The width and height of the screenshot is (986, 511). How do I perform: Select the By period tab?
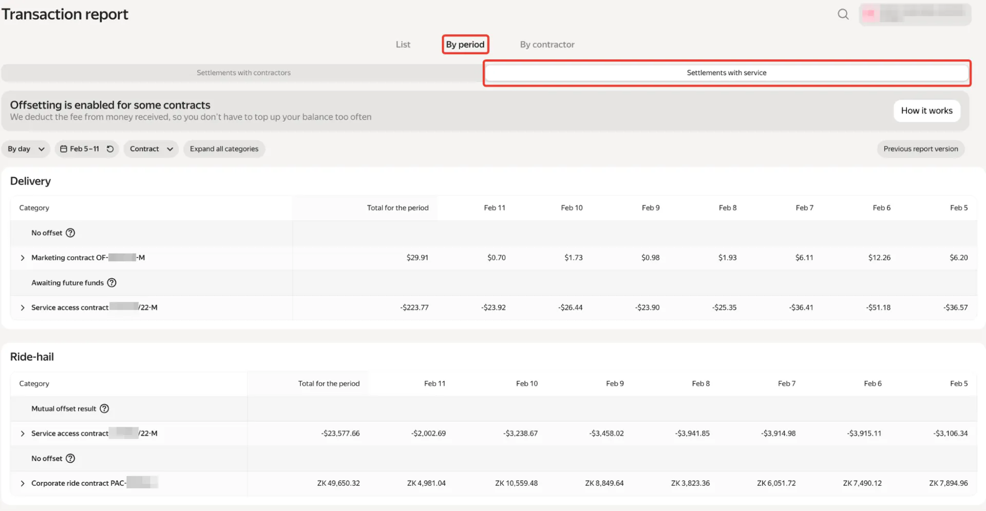465,45
